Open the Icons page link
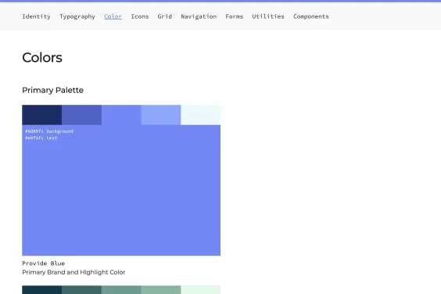 [x=139, y=16]
